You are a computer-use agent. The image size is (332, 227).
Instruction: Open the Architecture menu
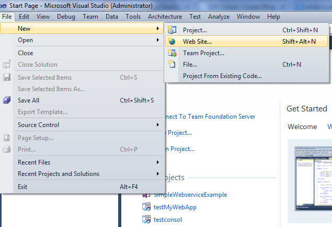pos(165,17)
